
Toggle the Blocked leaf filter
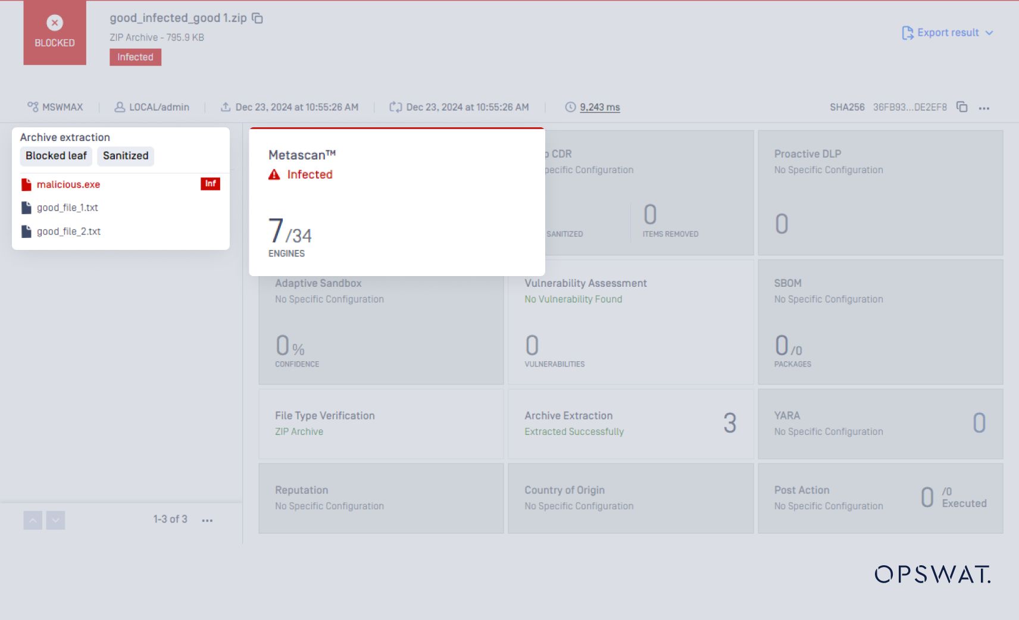[x=56, y=156]
